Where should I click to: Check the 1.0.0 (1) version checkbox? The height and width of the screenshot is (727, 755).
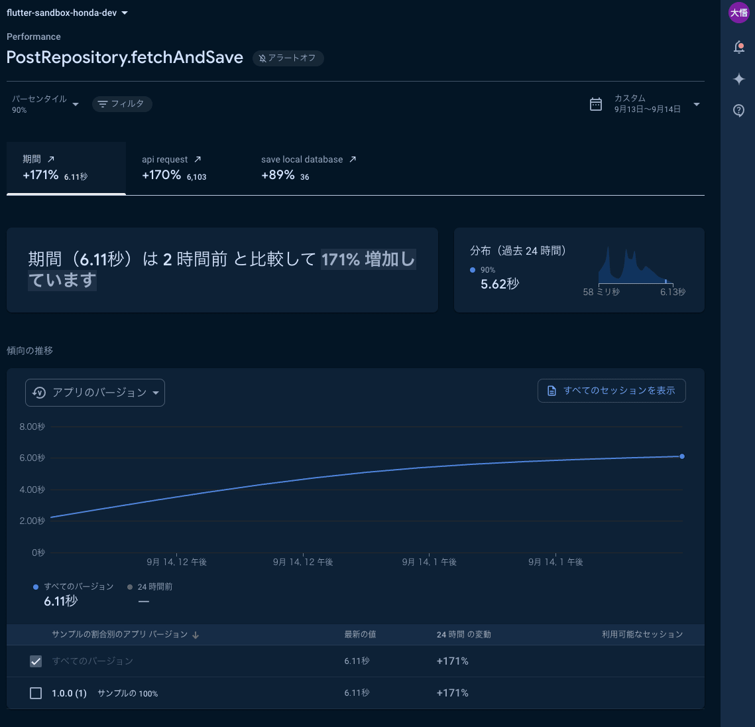(35, 693)
